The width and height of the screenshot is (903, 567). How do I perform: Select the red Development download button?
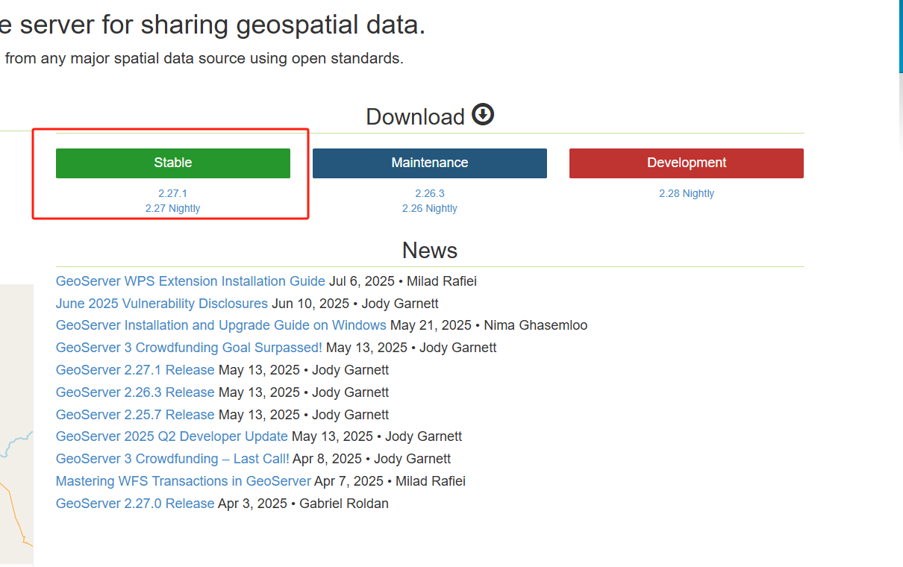click(x=687, y=163)
